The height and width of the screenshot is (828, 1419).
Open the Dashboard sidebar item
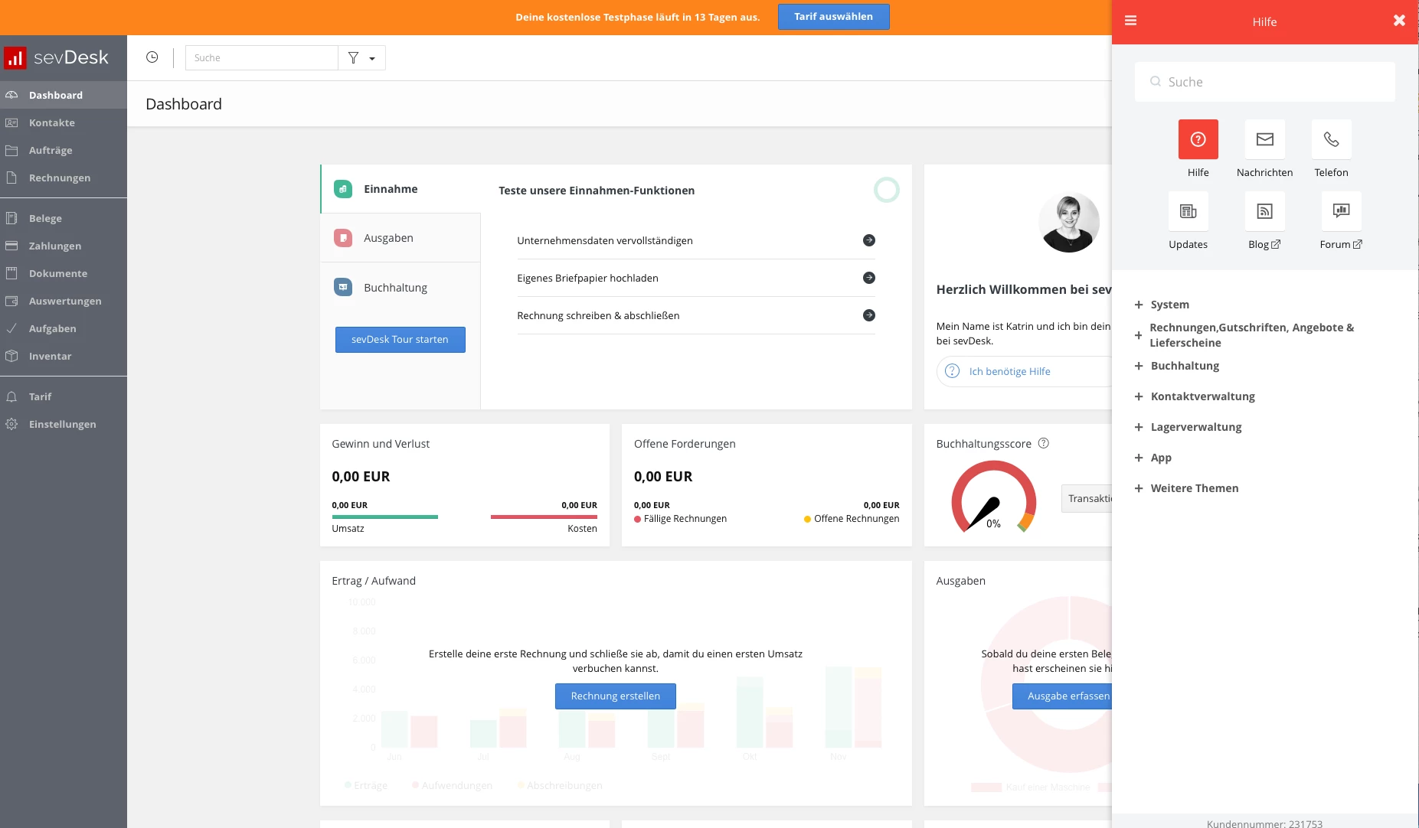coord(64,95)
